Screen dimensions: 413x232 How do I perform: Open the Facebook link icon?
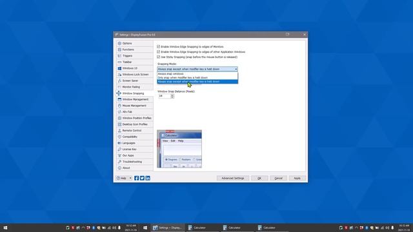click(x=136, y=178)
